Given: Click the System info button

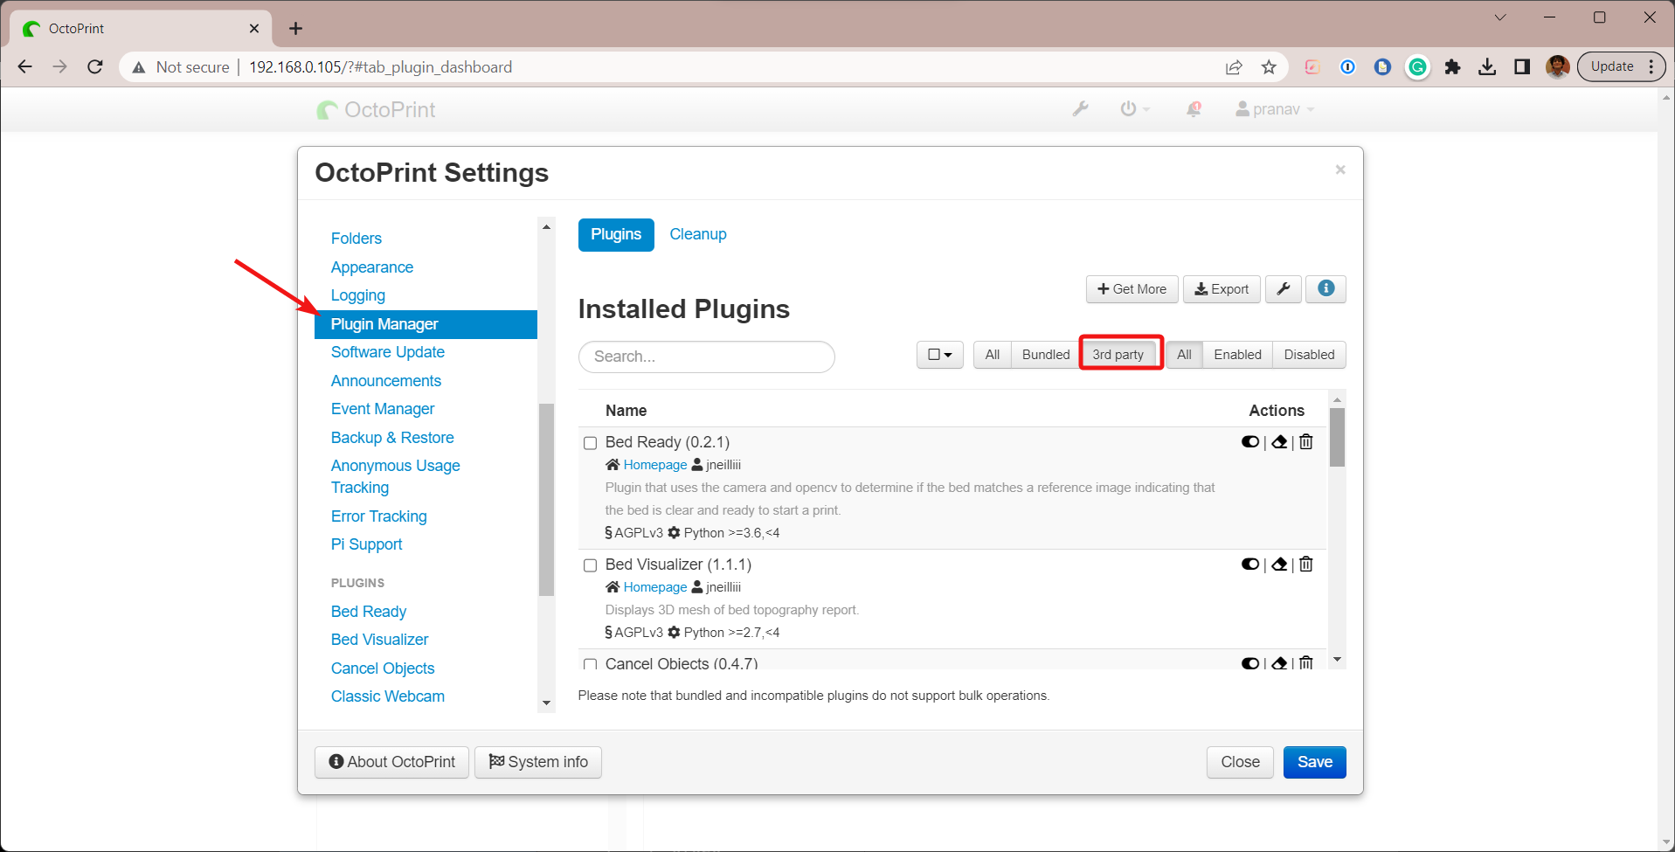Looking at the screenshot, I should 538,762.
